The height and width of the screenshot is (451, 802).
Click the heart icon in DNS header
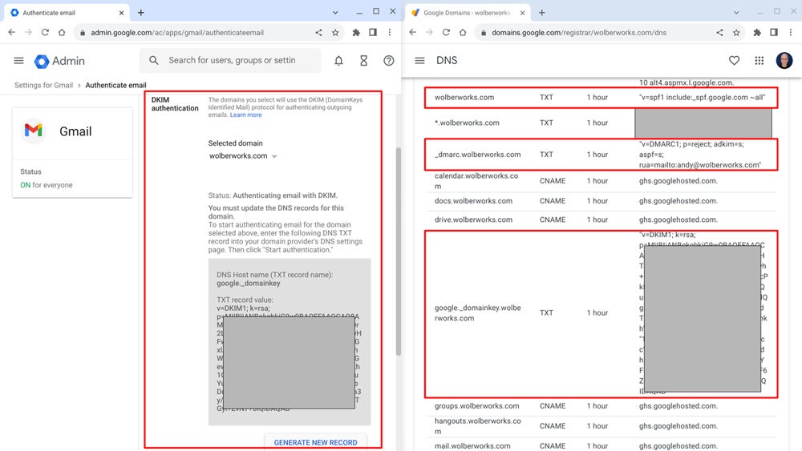(x=734, y=61)
